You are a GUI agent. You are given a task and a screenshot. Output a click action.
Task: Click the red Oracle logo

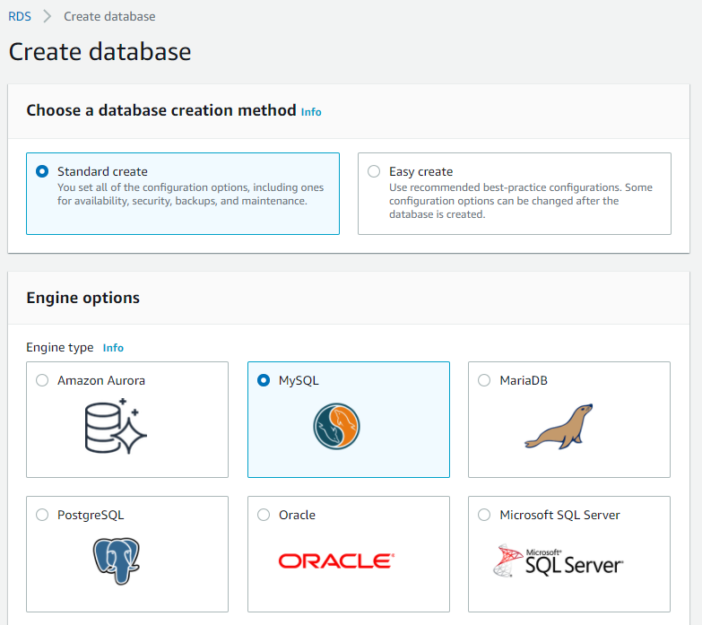[x=336, y=561]
